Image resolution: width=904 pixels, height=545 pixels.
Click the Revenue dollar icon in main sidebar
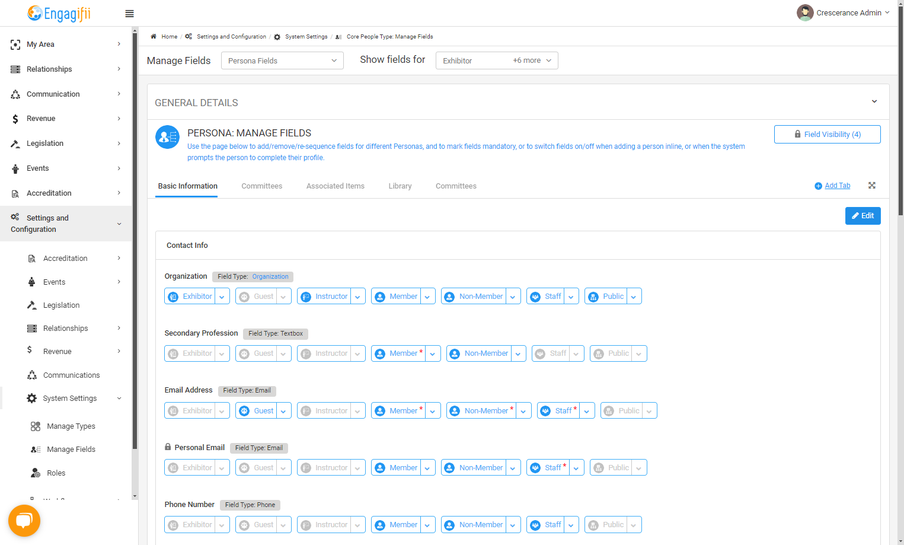tap(15, 119)
